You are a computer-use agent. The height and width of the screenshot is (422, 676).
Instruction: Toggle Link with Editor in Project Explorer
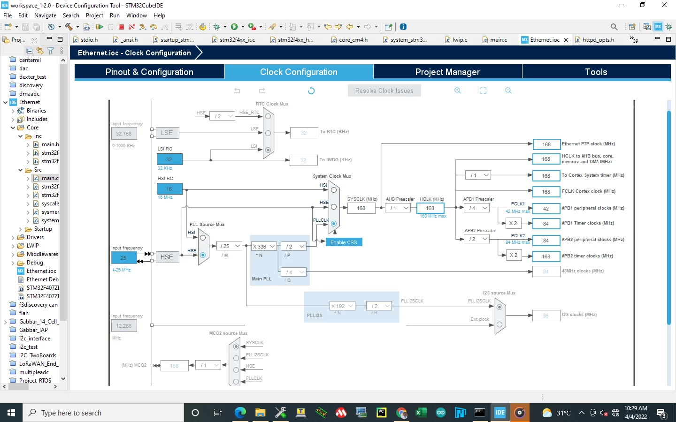(x=40, y=51)
